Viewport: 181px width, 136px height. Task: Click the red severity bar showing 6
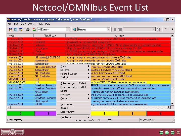click(161, 113)
